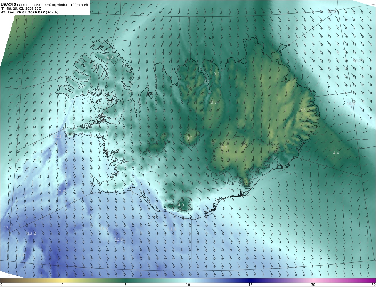Screen dimensions: 376x287
Task: Click the 1 tick on the colorbar
Action: (x=63, y=285)
